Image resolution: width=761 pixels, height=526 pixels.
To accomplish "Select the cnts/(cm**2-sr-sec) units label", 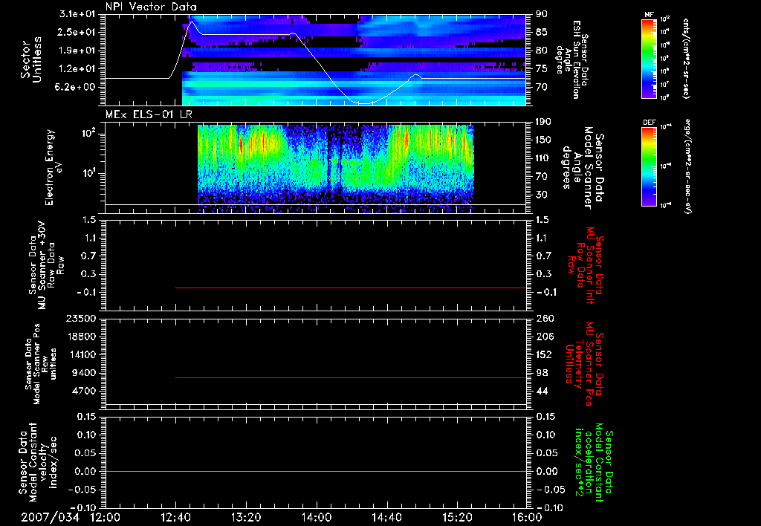I will (x=686, y=58).
